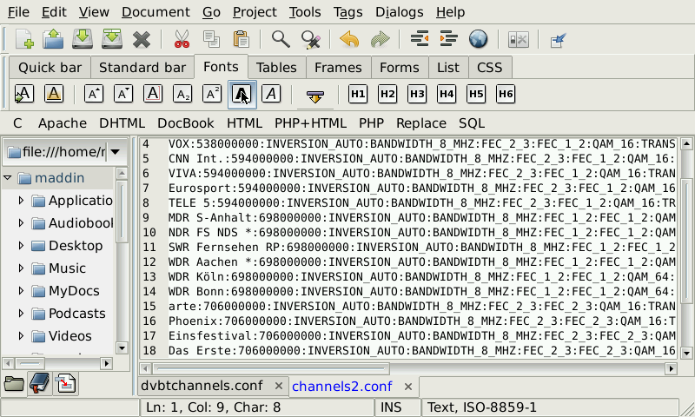Viewport: 695px width, 417px height.
Task: Close the channels2.conf tab
Action: (407, 387)
